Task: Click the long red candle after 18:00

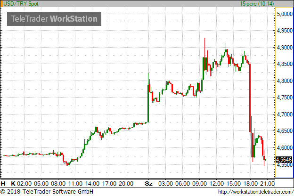Action: coord(250,98)
